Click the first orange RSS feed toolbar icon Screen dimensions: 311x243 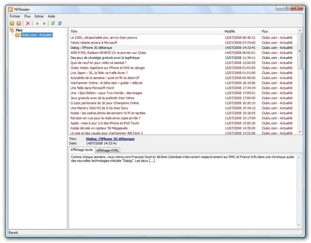[x=12, y=23]
